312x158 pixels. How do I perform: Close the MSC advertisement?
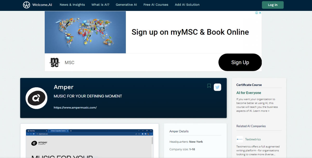click(260, 13)
